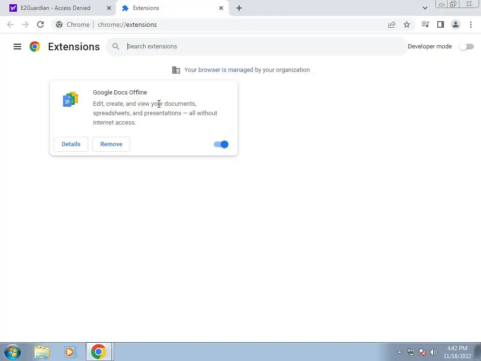Open the Windows Start menu
Viewport: 481px width, 361px height.
pos(13,352)
